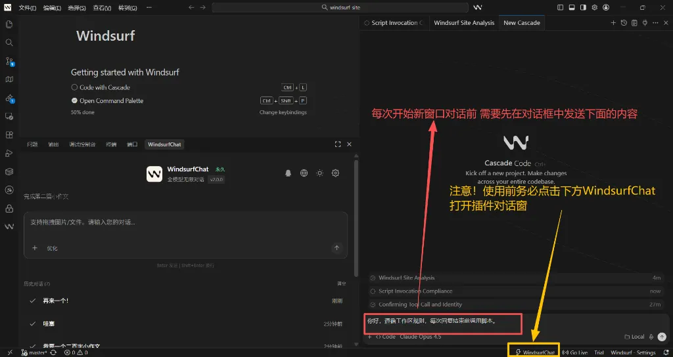Open the Explorer view in activity bar

tap(9, 24)
